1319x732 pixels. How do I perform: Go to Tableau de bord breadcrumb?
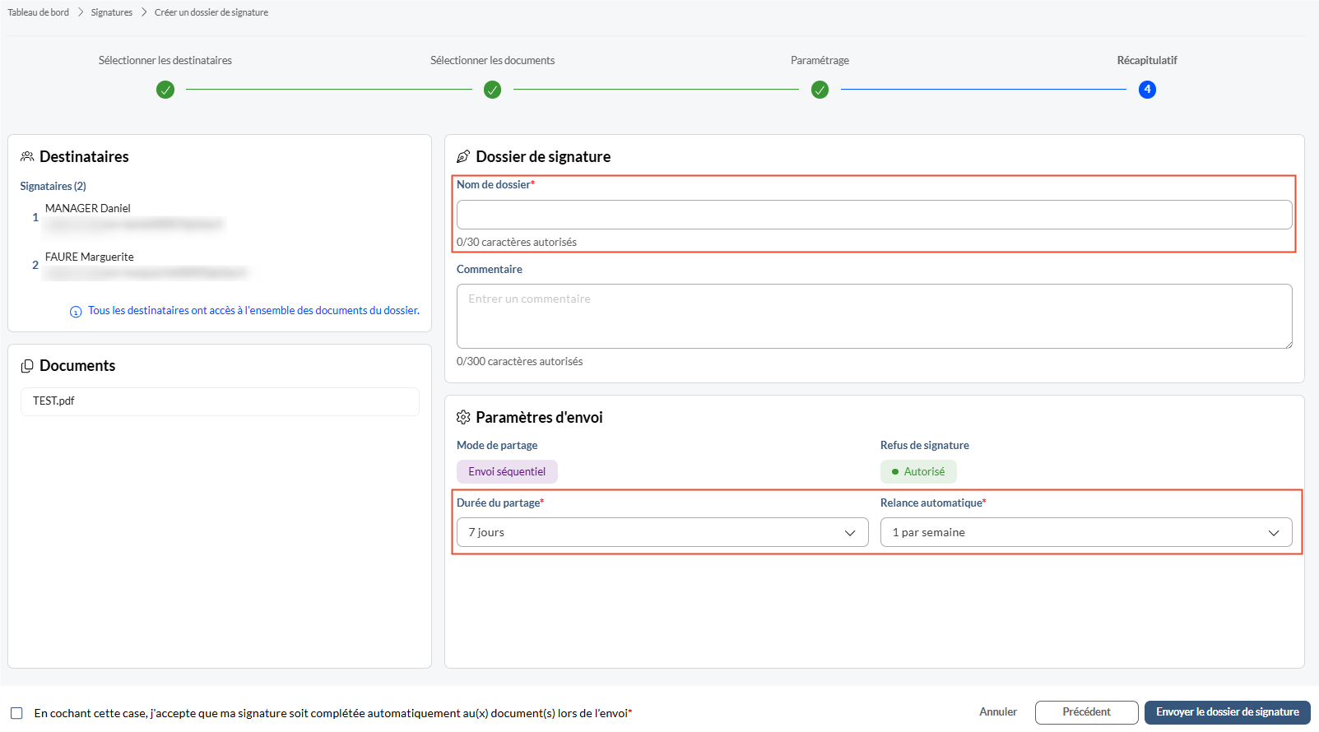point(39,12)
